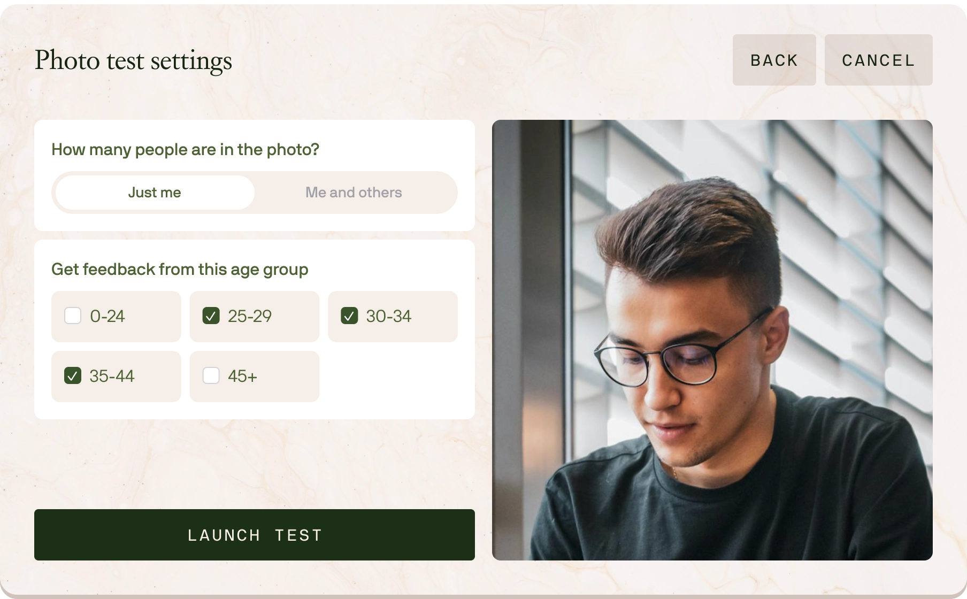Click the checkmark inside the 25-29 box

coord(211,316)
